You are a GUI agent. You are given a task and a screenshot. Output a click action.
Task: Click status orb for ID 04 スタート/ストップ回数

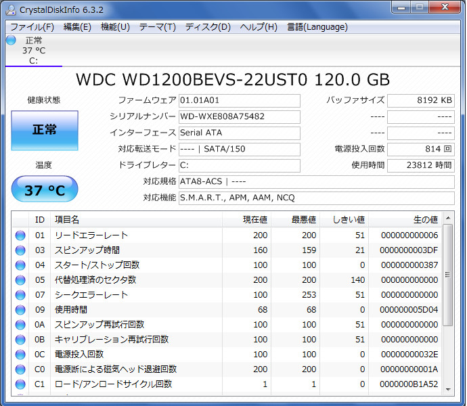[20, 265]
